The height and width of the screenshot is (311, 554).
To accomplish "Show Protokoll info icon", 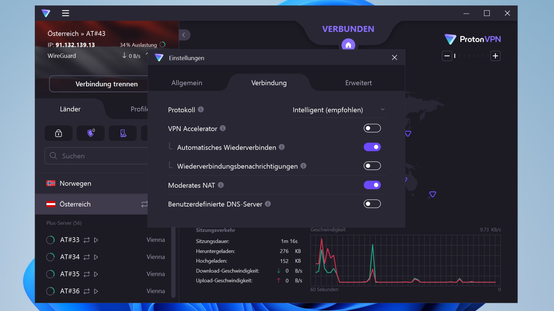I will [x=201, y=109].
